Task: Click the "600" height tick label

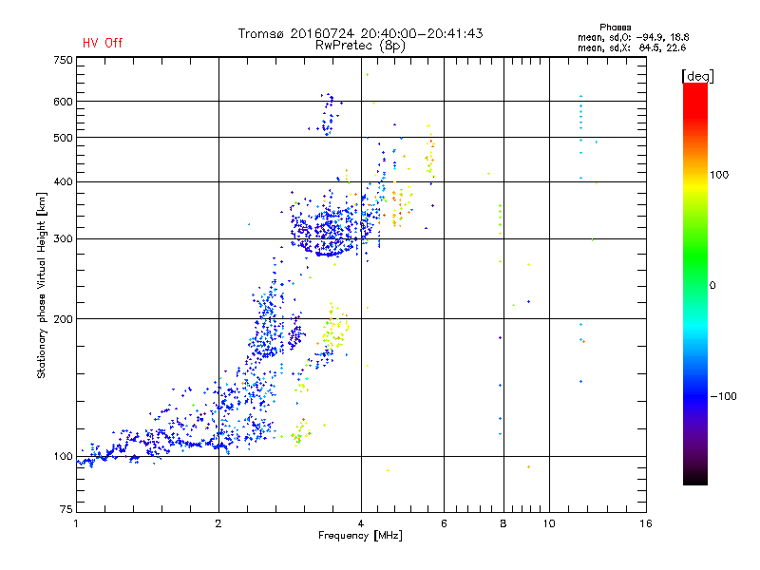Action: pyautogui.click(x=63, y=102)
